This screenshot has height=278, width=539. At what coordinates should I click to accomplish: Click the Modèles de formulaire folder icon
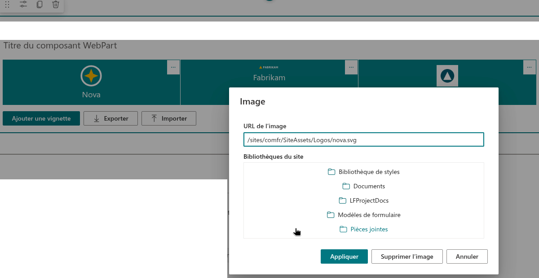(331, 215)
